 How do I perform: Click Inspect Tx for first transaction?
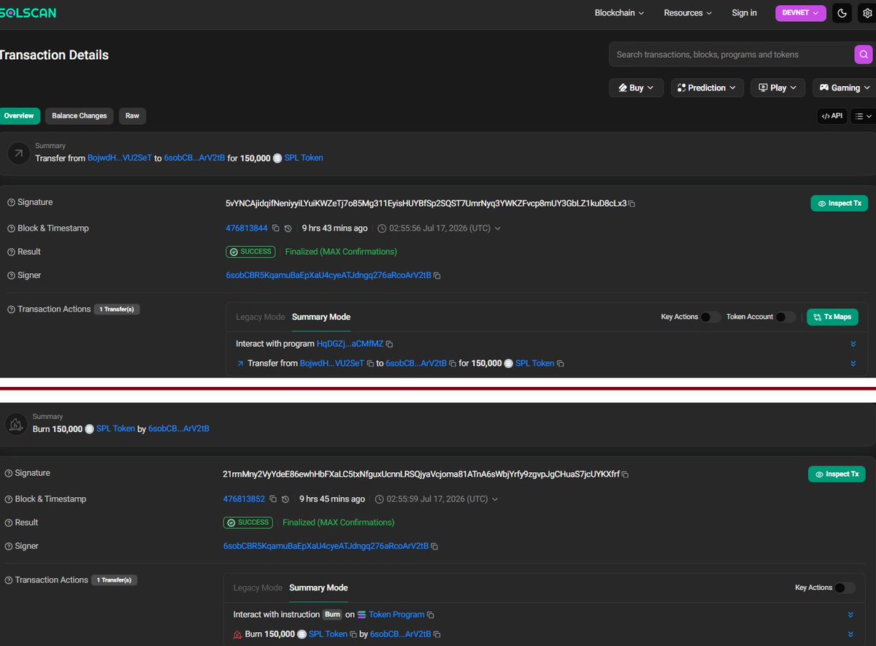click(x=839, y=204)
